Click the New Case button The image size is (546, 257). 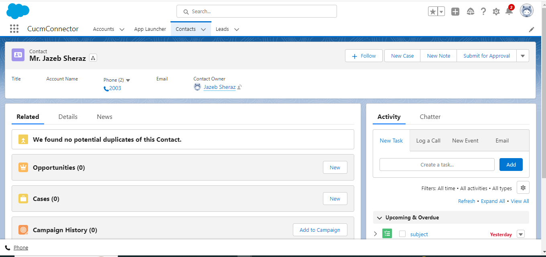coord(402,56)
